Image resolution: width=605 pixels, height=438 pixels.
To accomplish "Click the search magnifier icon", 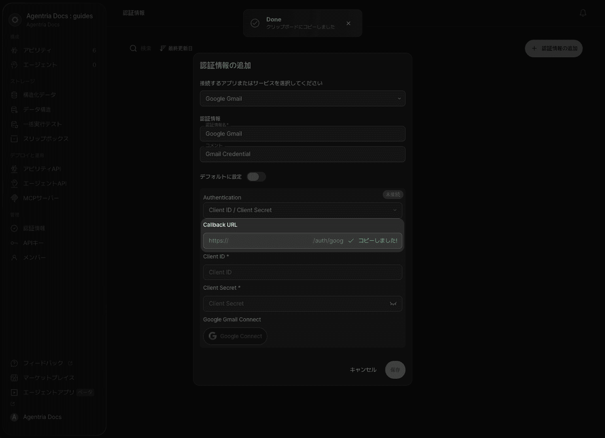I will (133, 48).
